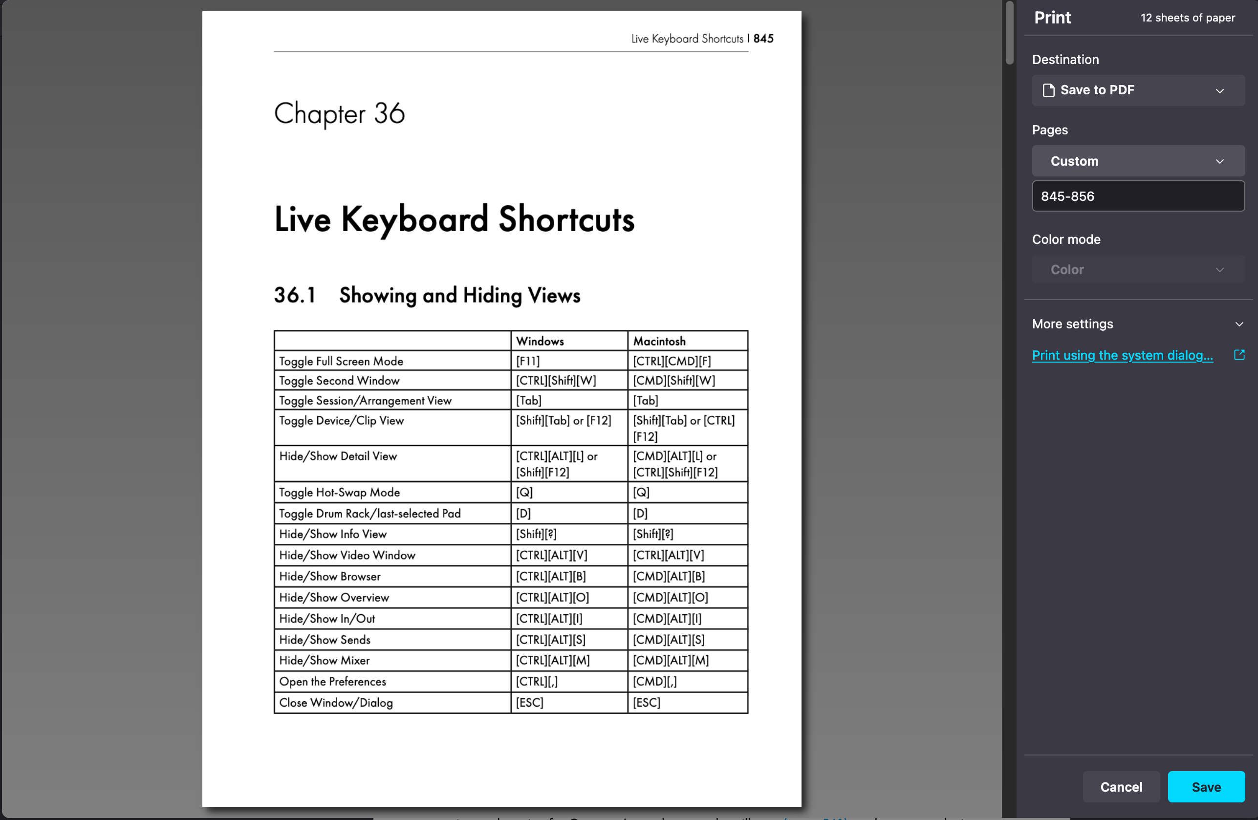
Task: Open Print using the system dialog link
Action: click(1122, 355)
